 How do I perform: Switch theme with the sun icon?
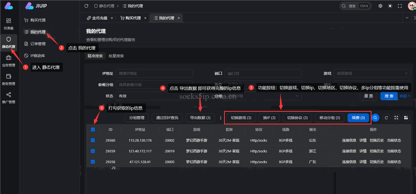coord(390,6)
